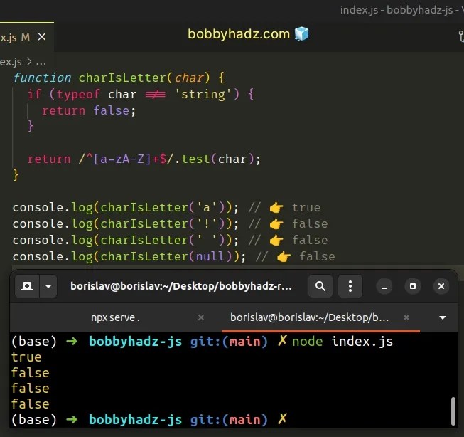Click the function name charIsLetter in declaration
This screenshot has width=464, height=437.
(122, 78)
